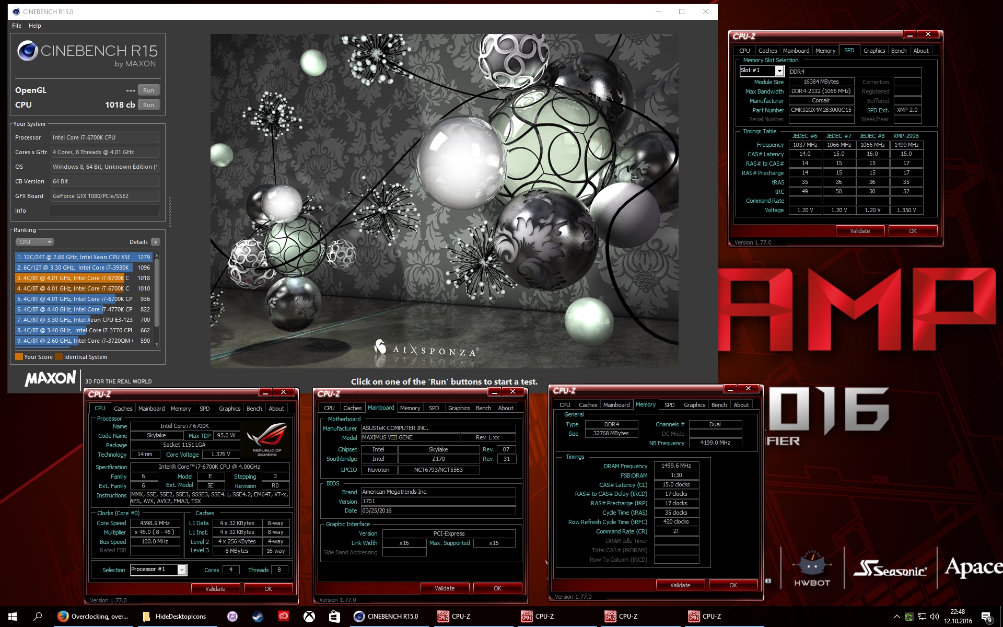Click the MAXON logo at the bottom
The width and height of the screenshot is (1003, 627).
pyautogui.click(x=51, y=378)
